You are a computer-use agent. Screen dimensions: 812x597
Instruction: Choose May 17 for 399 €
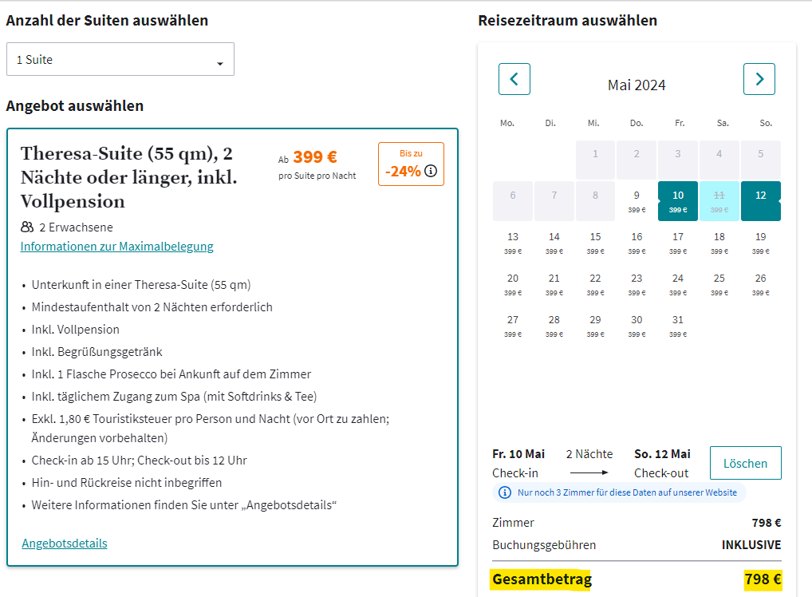point(678,243)
